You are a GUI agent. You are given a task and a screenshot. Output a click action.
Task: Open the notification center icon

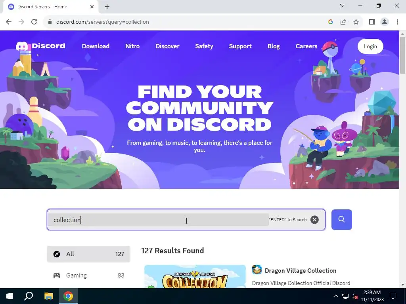click(x=393, y=296)
